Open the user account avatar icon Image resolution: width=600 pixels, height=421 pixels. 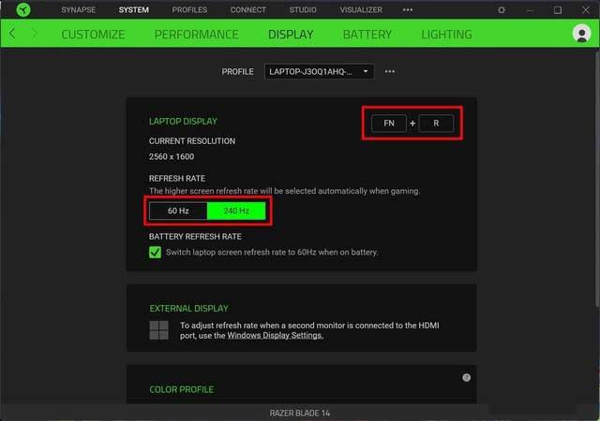point(581,34)
